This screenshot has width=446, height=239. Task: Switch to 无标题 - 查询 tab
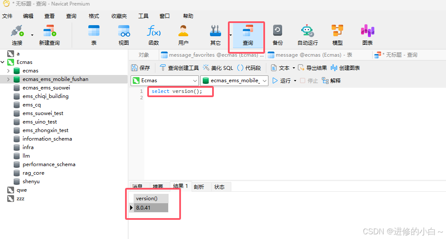pos(396,55)
